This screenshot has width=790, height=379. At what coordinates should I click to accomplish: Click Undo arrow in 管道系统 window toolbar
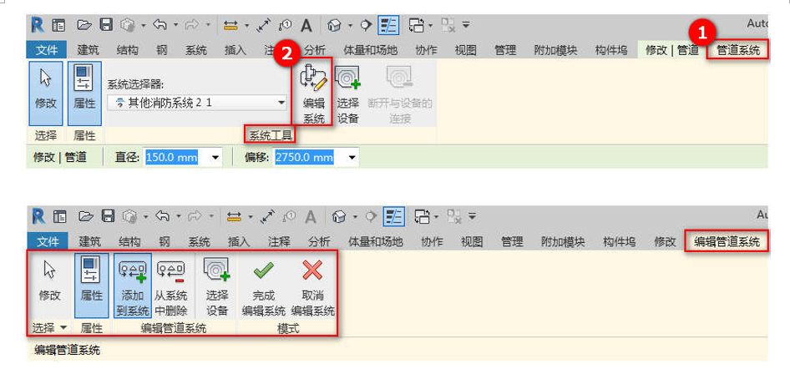pyautogui.click(x=160, y=24)
